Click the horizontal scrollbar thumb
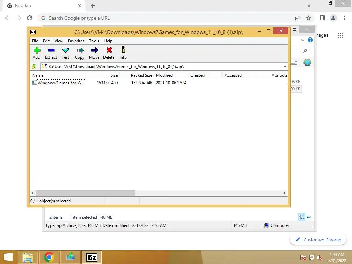Image resolution: width=352 pixels, height=264 pixels. (x=85, y=193)
